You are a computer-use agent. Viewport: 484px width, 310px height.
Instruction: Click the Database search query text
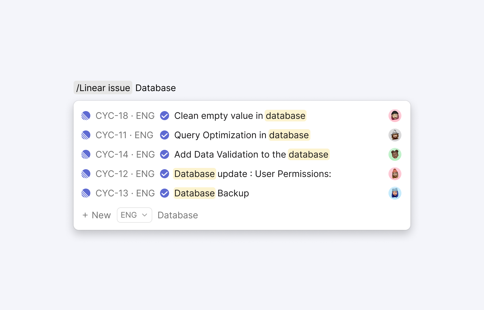(x=156, y=88)
